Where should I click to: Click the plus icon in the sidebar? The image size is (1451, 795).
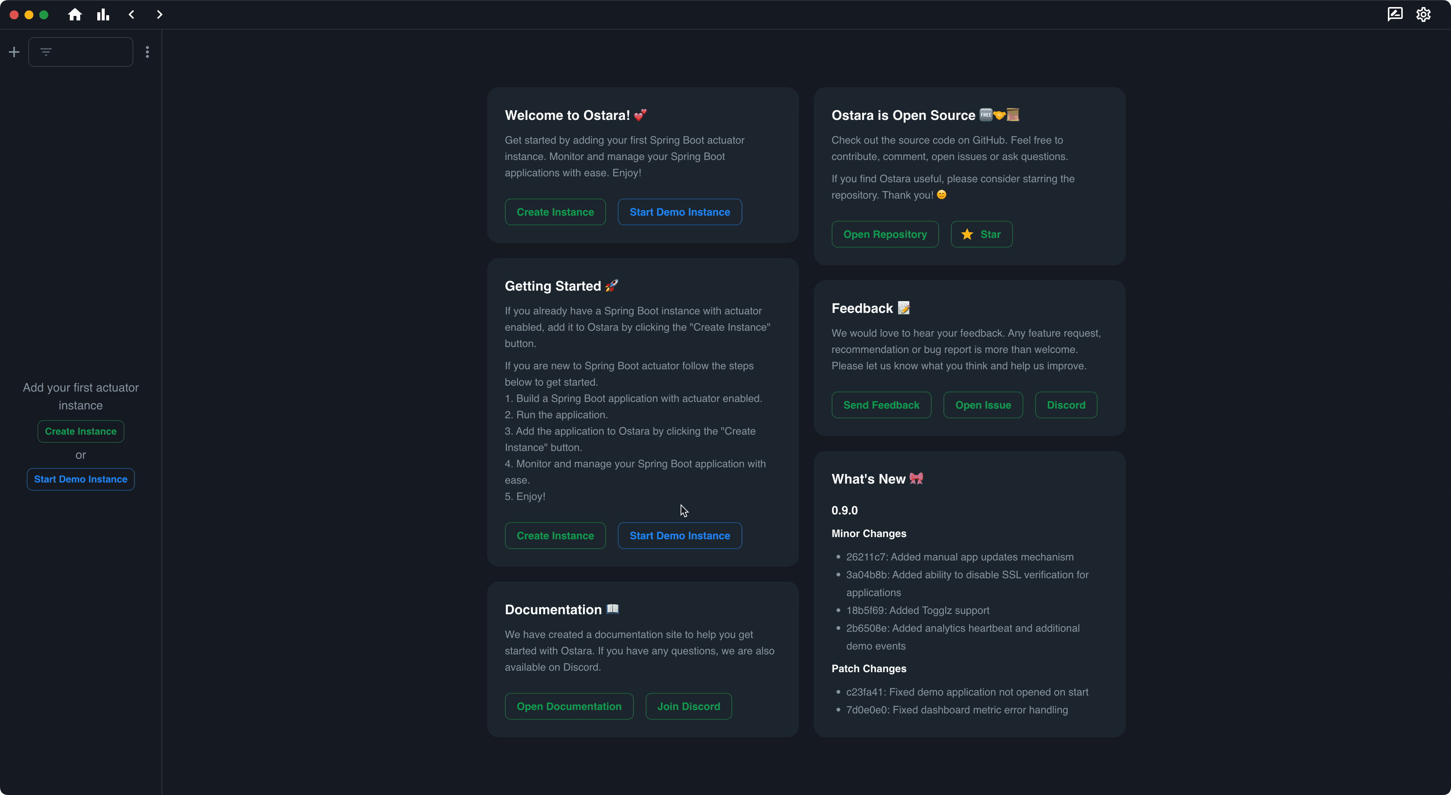(x=14, y=52)
